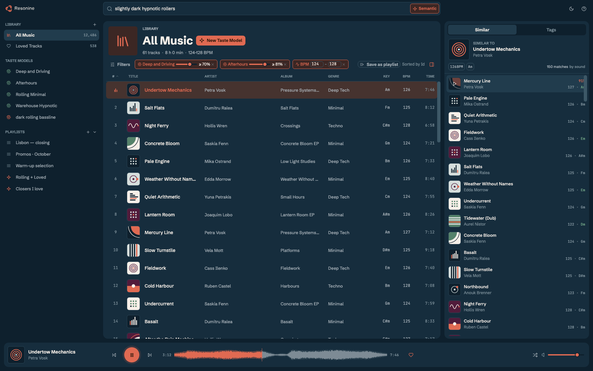Screen dimensions: 593x371
Task: Edit the minimum BPM field 124
Action: point(316,64)
